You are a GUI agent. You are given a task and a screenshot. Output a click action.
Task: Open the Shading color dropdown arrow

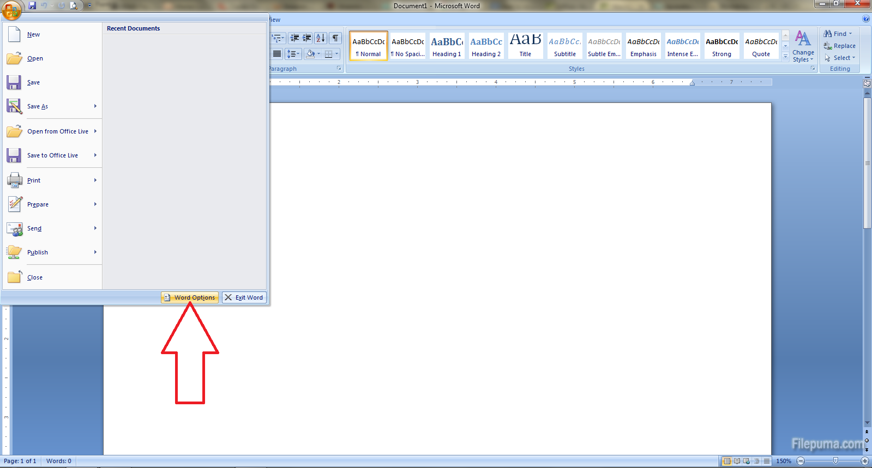(x=319, y=54)
